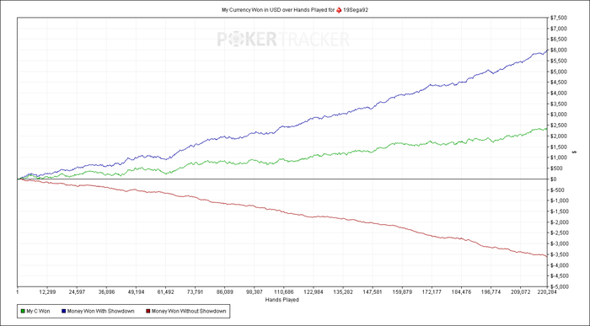Click the 49,194 x-axis tick label
This screenshot has width=590, height=326.
point(136,291)
